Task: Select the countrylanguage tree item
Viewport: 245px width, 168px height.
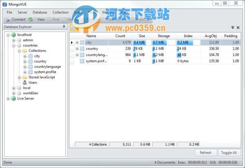Action: pyautogui.click(x=47, y=67)
